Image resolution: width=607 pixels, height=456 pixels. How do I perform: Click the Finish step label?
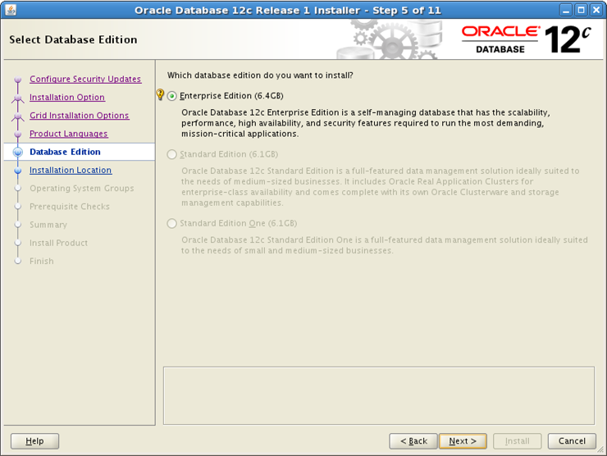[42, 261]
